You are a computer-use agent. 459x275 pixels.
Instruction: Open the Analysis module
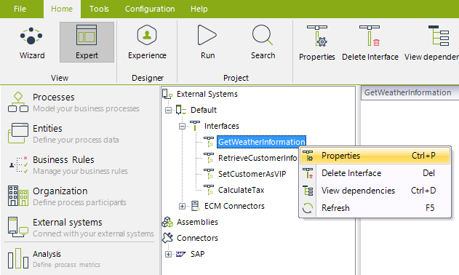[54, 258]
